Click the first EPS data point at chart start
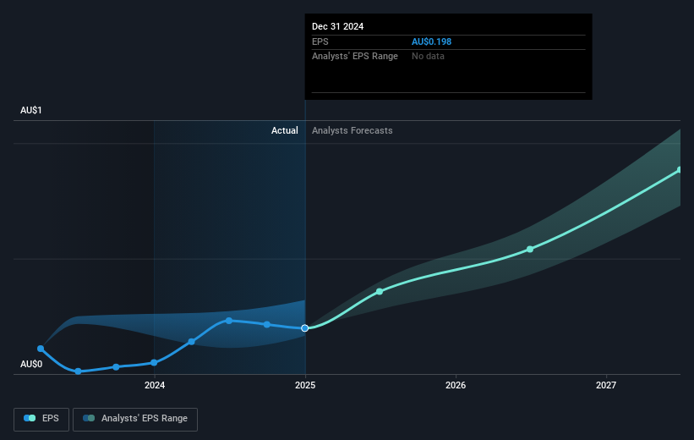The image size is (694, 440). (x=41, y=349)
